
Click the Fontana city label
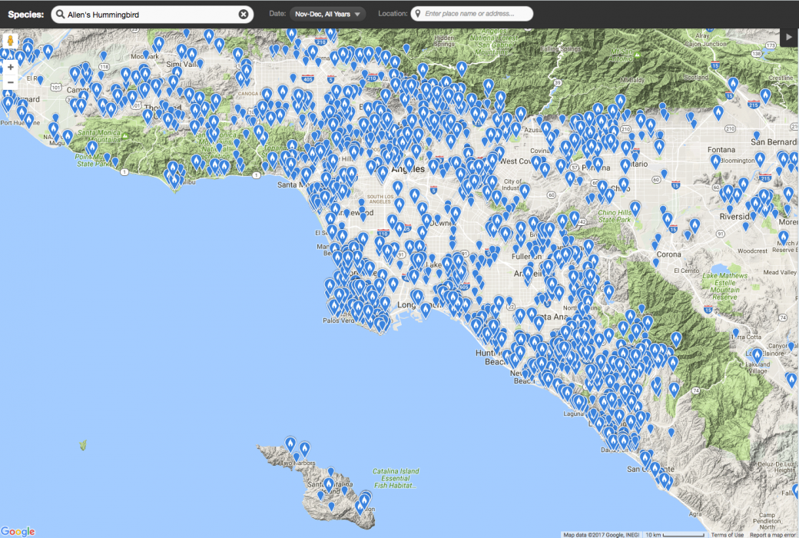click(721, 149)
